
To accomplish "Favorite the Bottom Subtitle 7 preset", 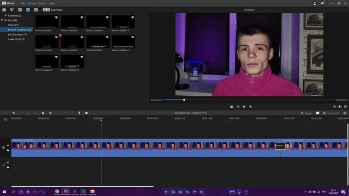I will (107, 37).
